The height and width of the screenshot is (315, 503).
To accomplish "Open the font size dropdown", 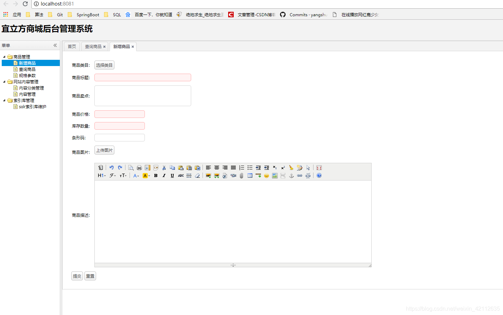I will click(x=123, y=176).
